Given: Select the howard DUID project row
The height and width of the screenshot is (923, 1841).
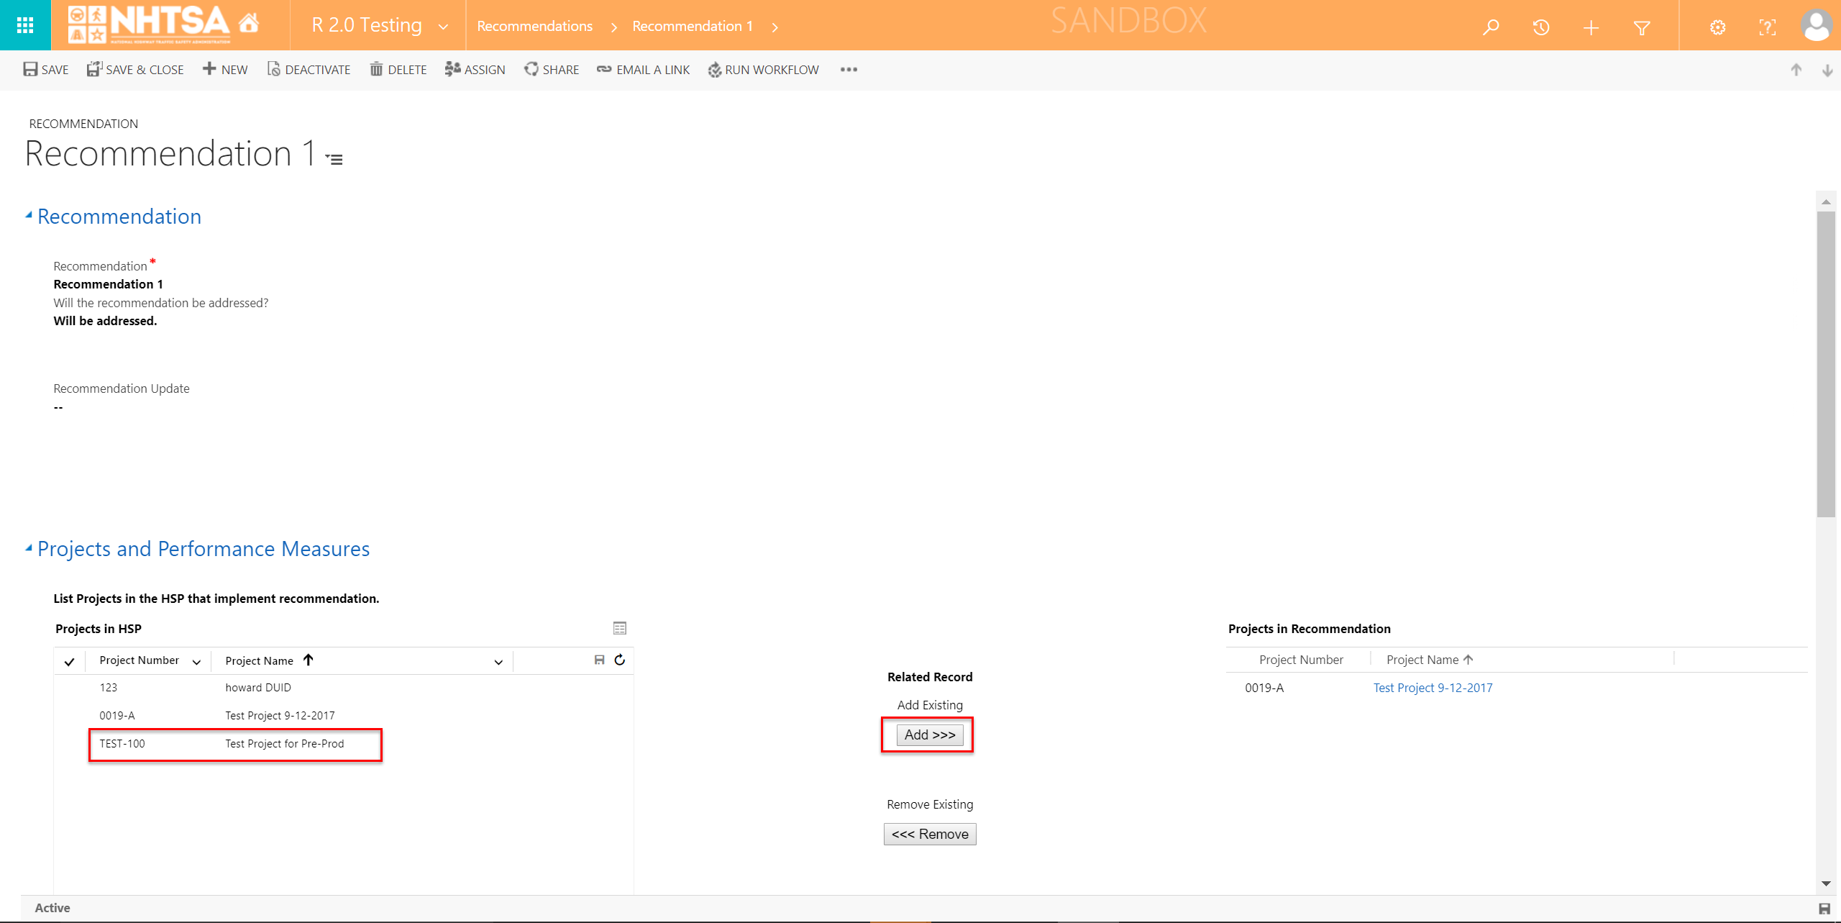Looking at the screenshot, I should [257, 688].
